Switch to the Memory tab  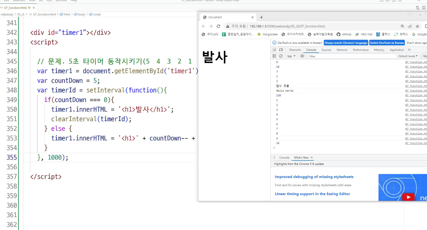pyautogui.click(x=379, y=50)
